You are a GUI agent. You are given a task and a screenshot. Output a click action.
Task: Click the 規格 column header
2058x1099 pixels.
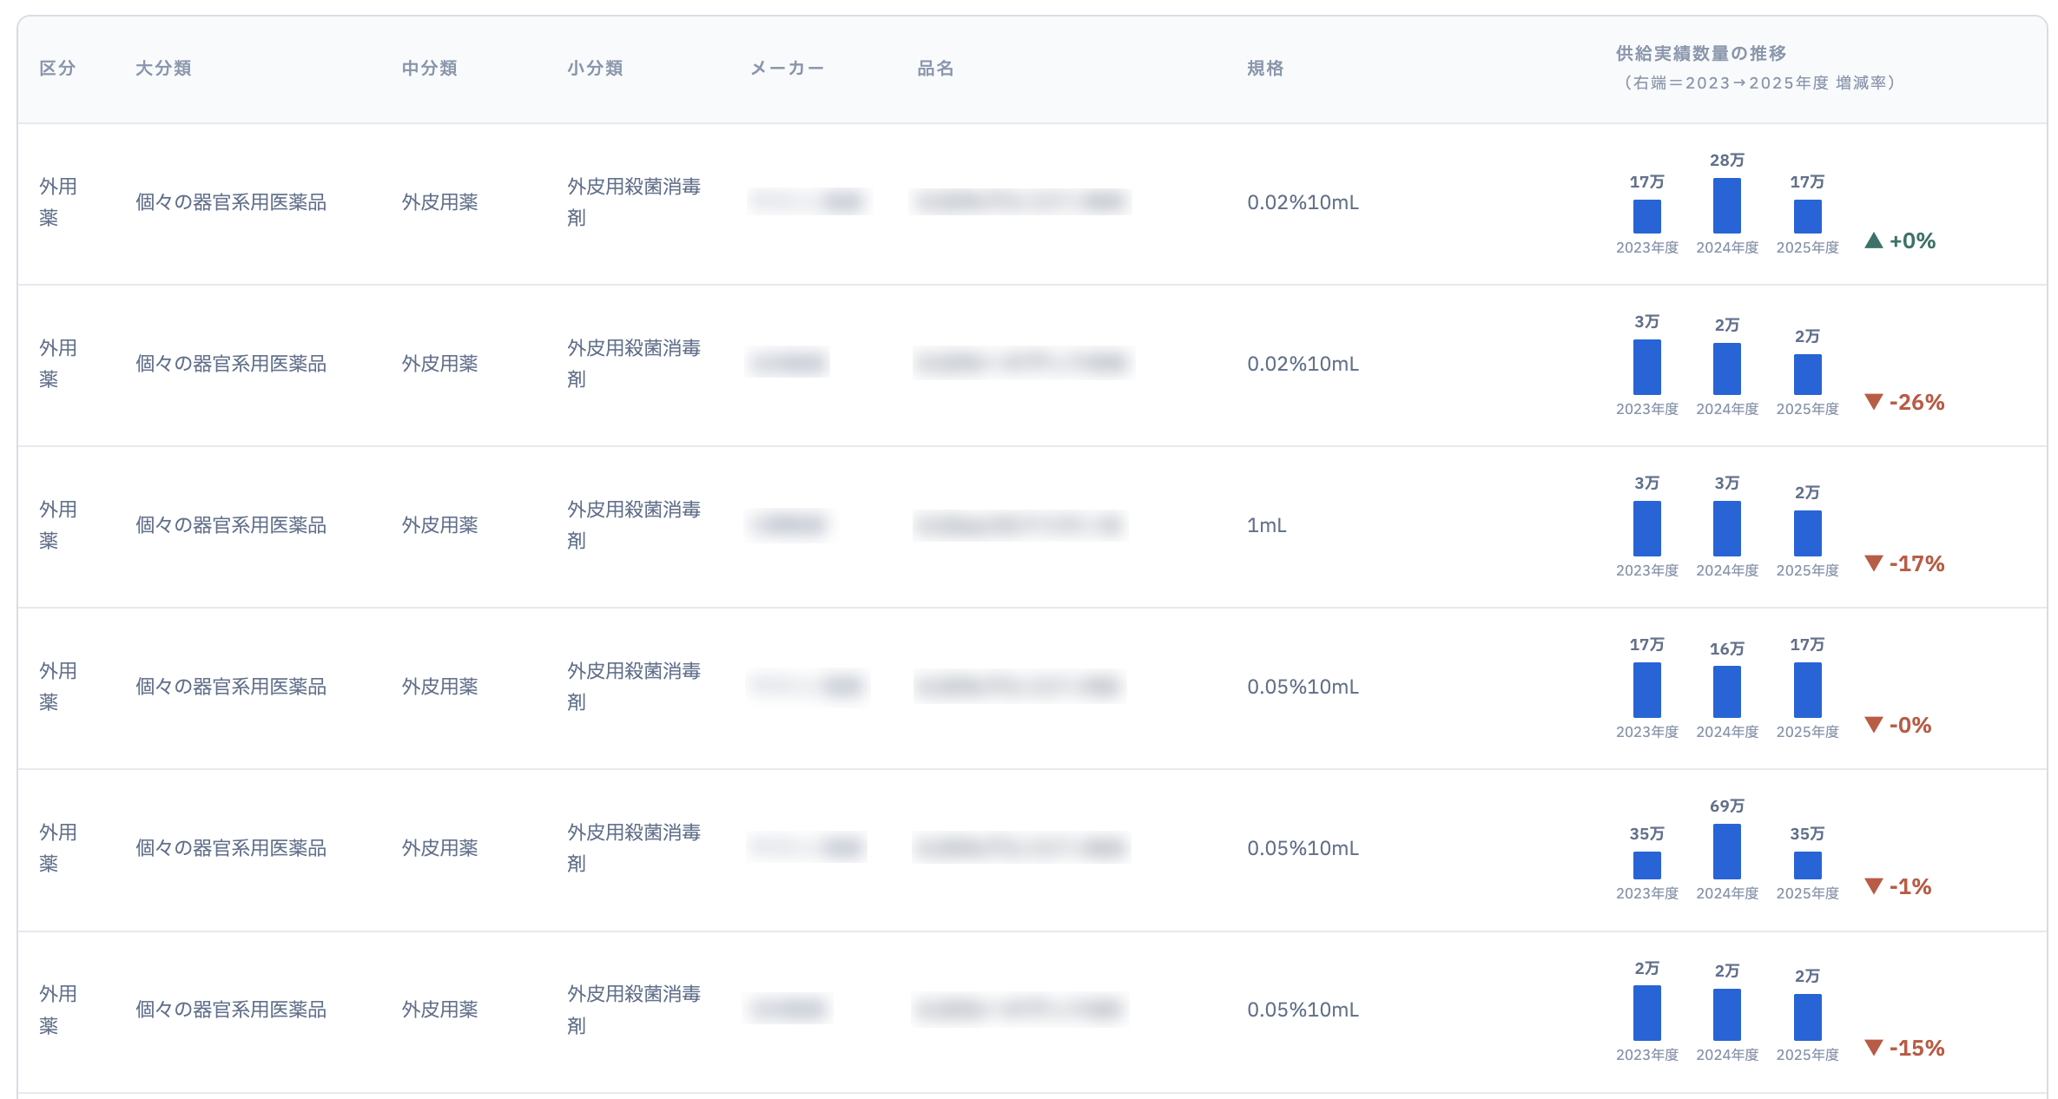click(1265, 68)
